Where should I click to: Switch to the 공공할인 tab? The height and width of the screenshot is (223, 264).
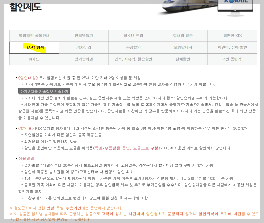[133, 48]
